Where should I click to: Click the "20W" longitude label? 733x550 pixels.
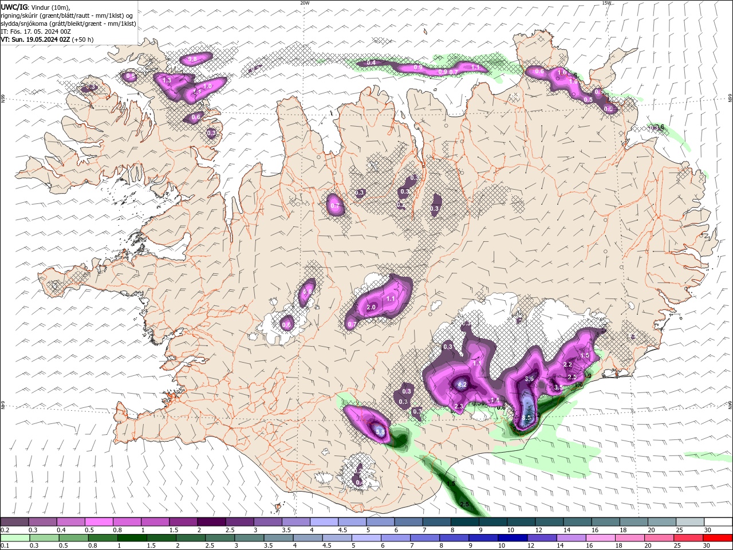tap(305, 3)
